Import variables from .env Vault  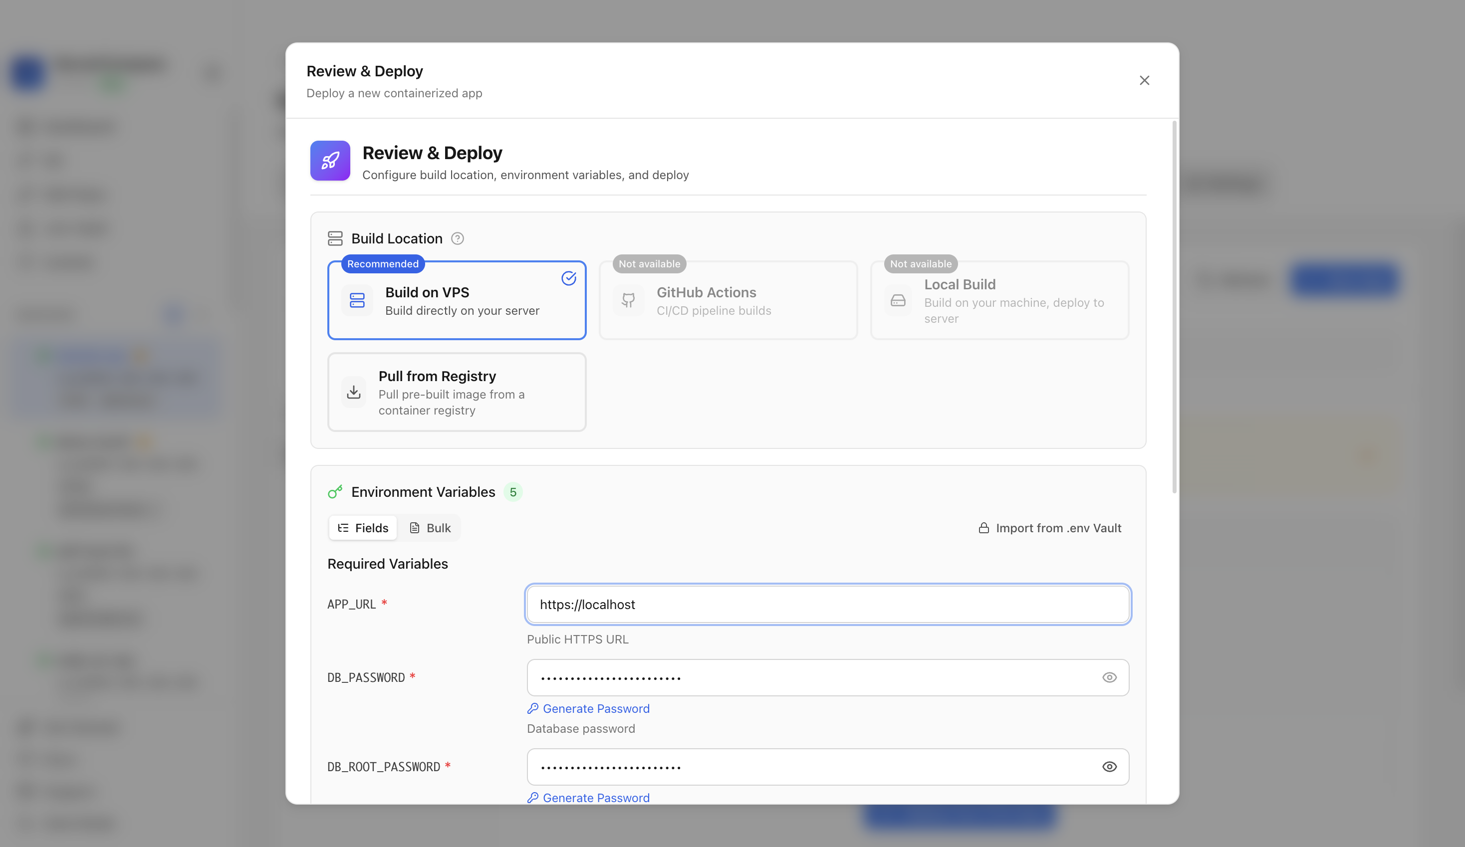click(1050, 528)
